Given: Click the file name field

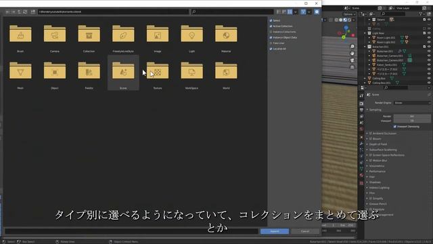Looking at the screenshot, I should [x=131, y=231].
